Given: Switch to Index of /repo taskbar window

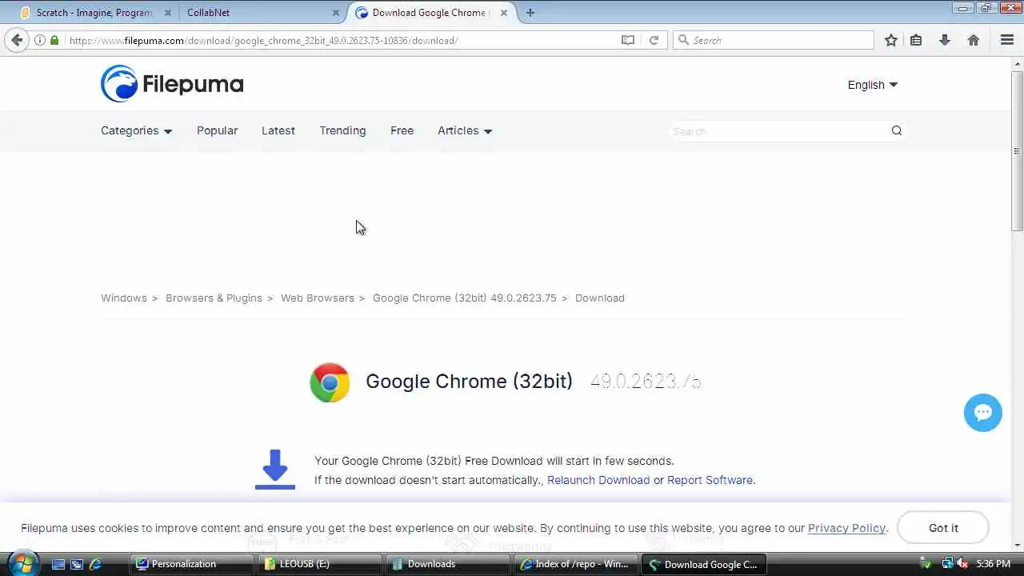Looking at the screenshot, I should [x=574, y=564].
